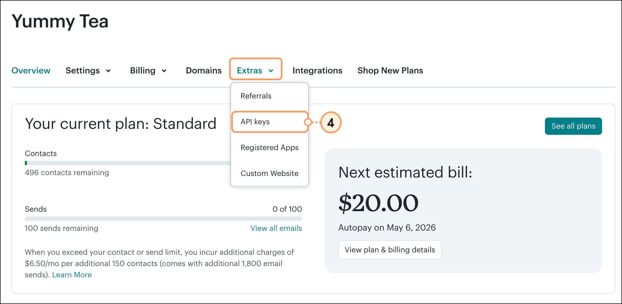Click the View all emails link
This screenshot has height=304, width=622.
click(276, 228)
